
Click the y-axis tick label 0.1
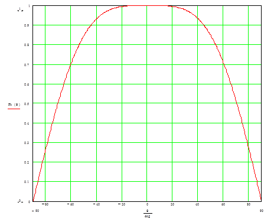coord(27,182)
